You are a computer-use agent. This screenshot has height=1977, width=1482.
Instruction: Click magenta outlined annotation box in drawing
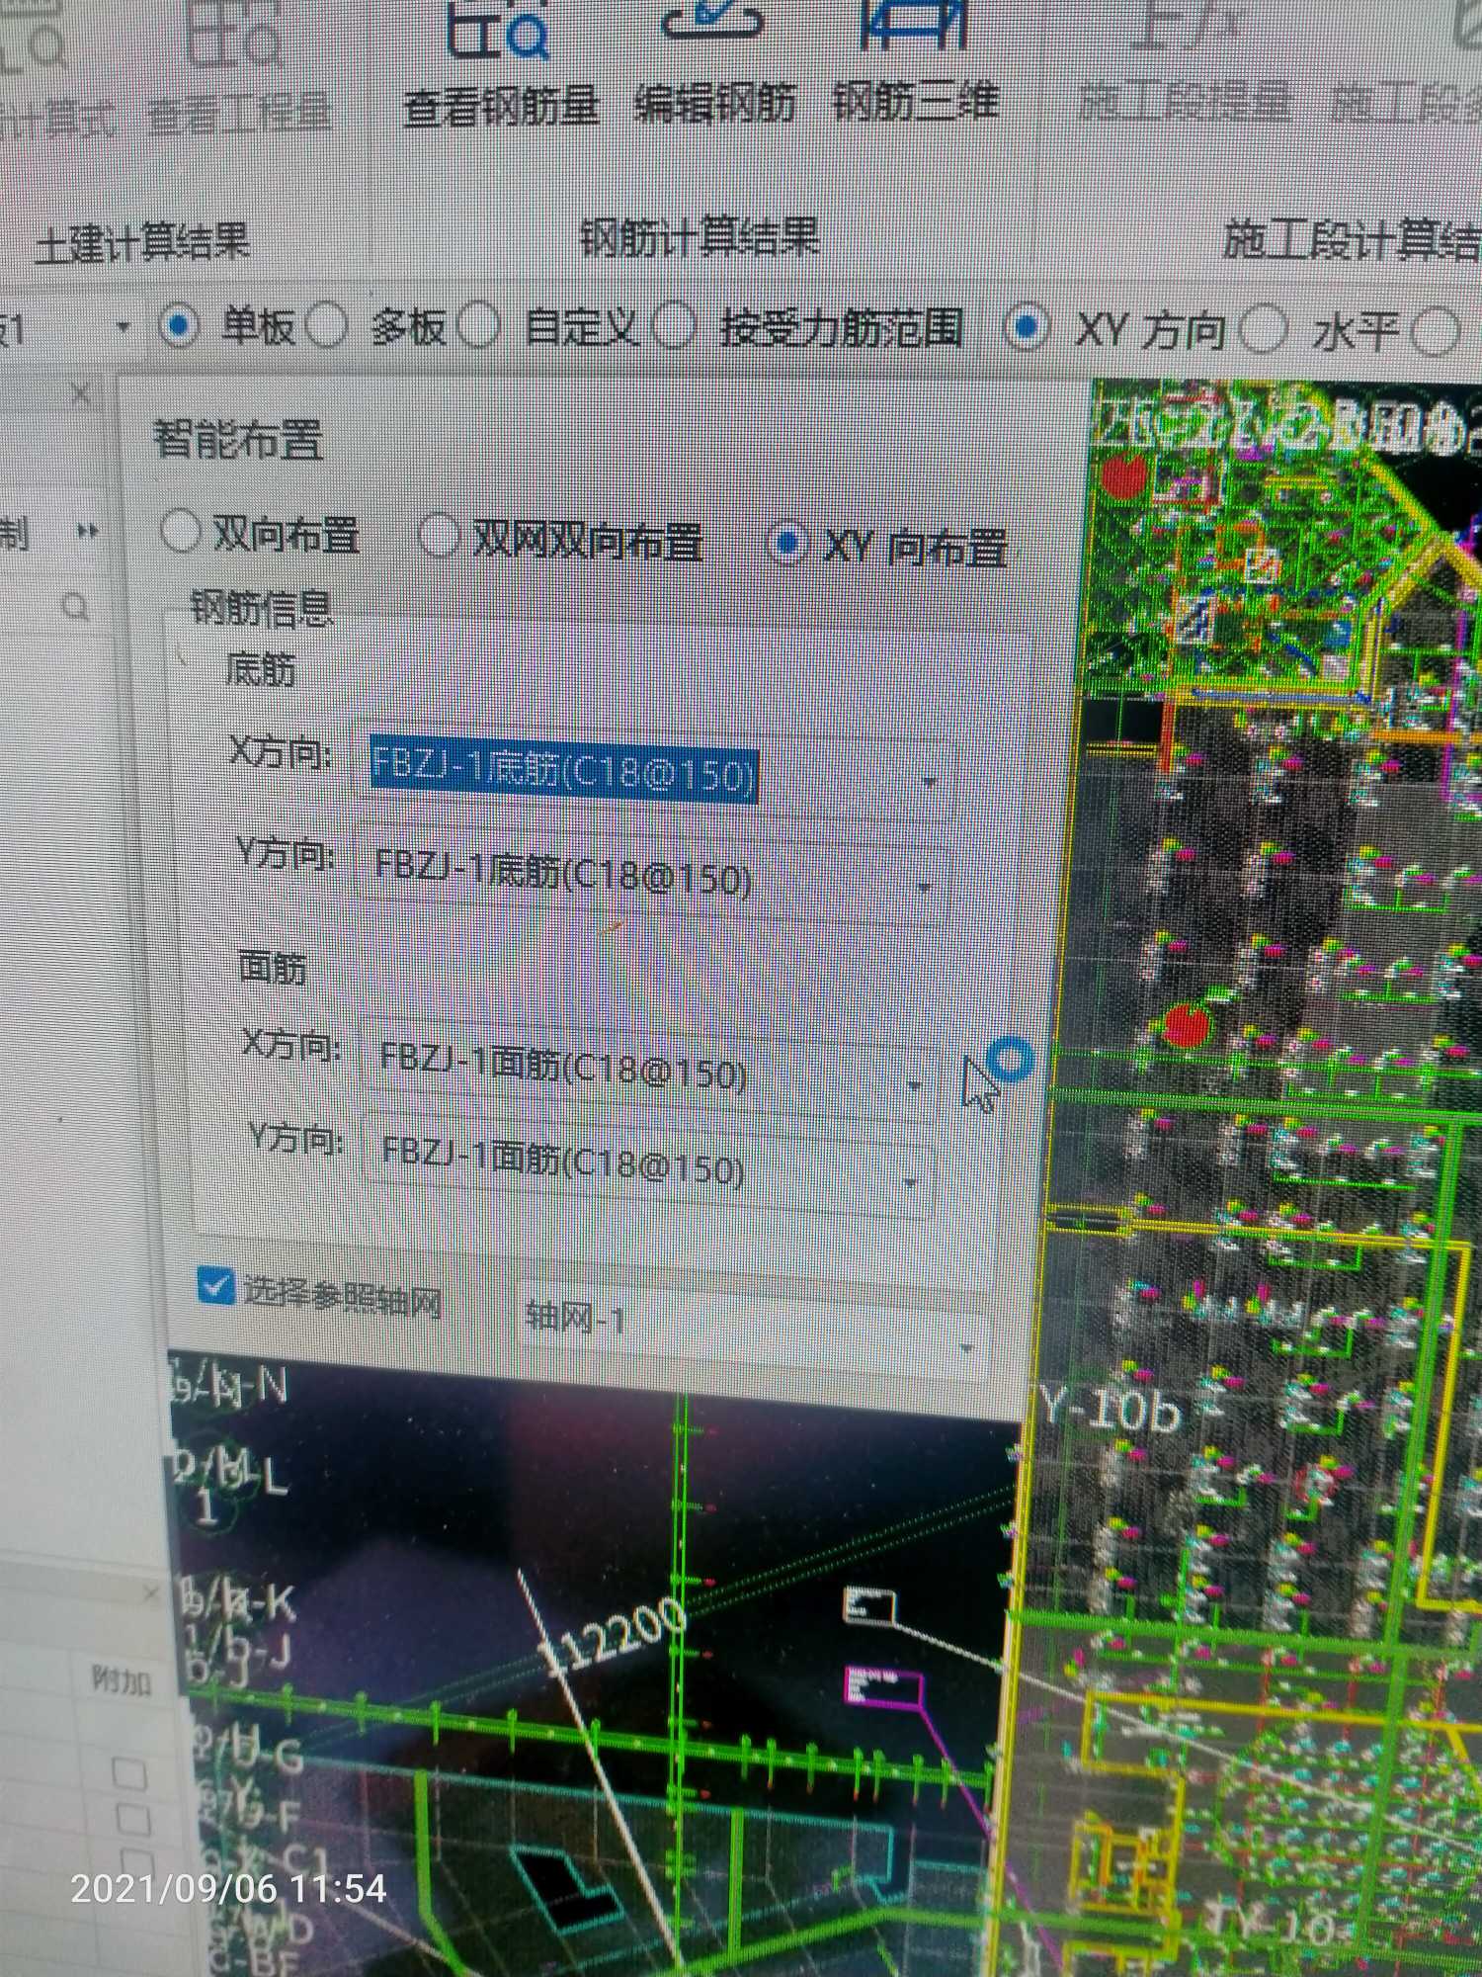point(883,1686)
